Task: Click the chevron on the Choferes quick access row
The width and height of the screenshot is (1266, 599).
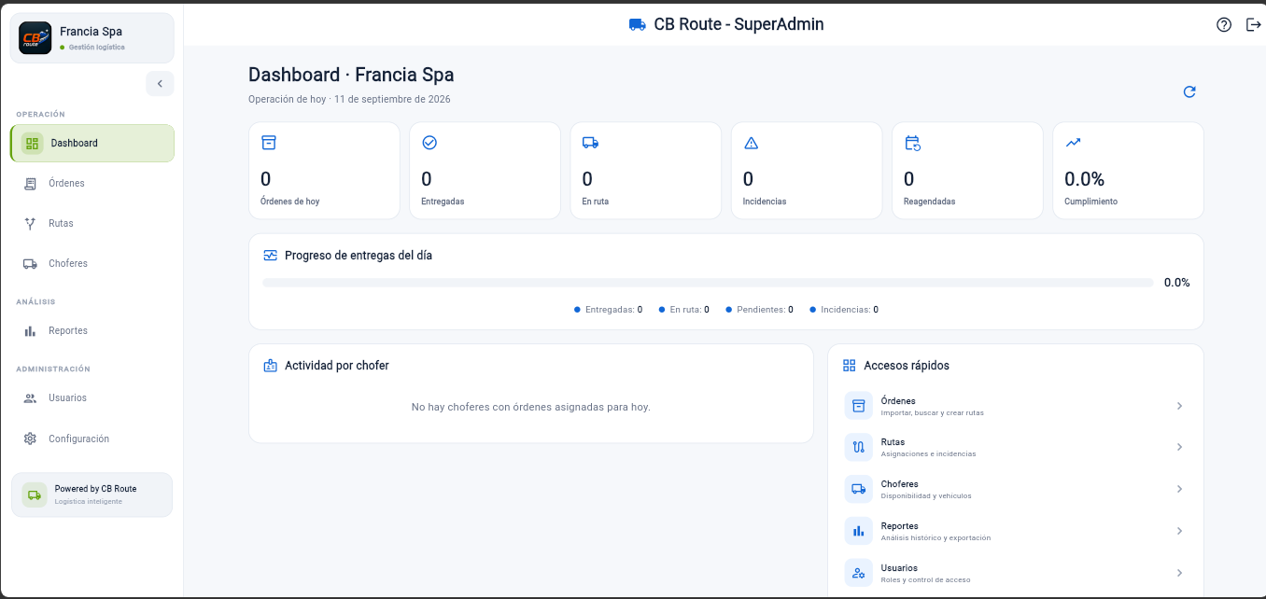Action: 1179,489
